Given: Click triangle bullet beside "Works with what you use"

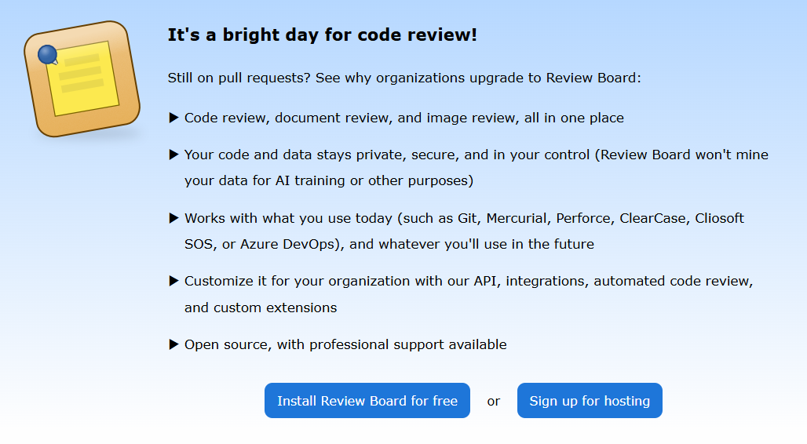Looking at the screenshot, I should pos(174,218).
